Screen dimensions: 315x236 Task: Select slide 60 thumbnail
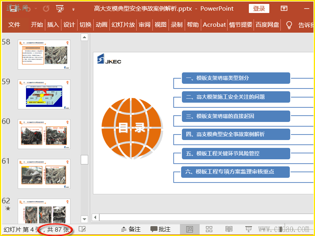(44, 134)
